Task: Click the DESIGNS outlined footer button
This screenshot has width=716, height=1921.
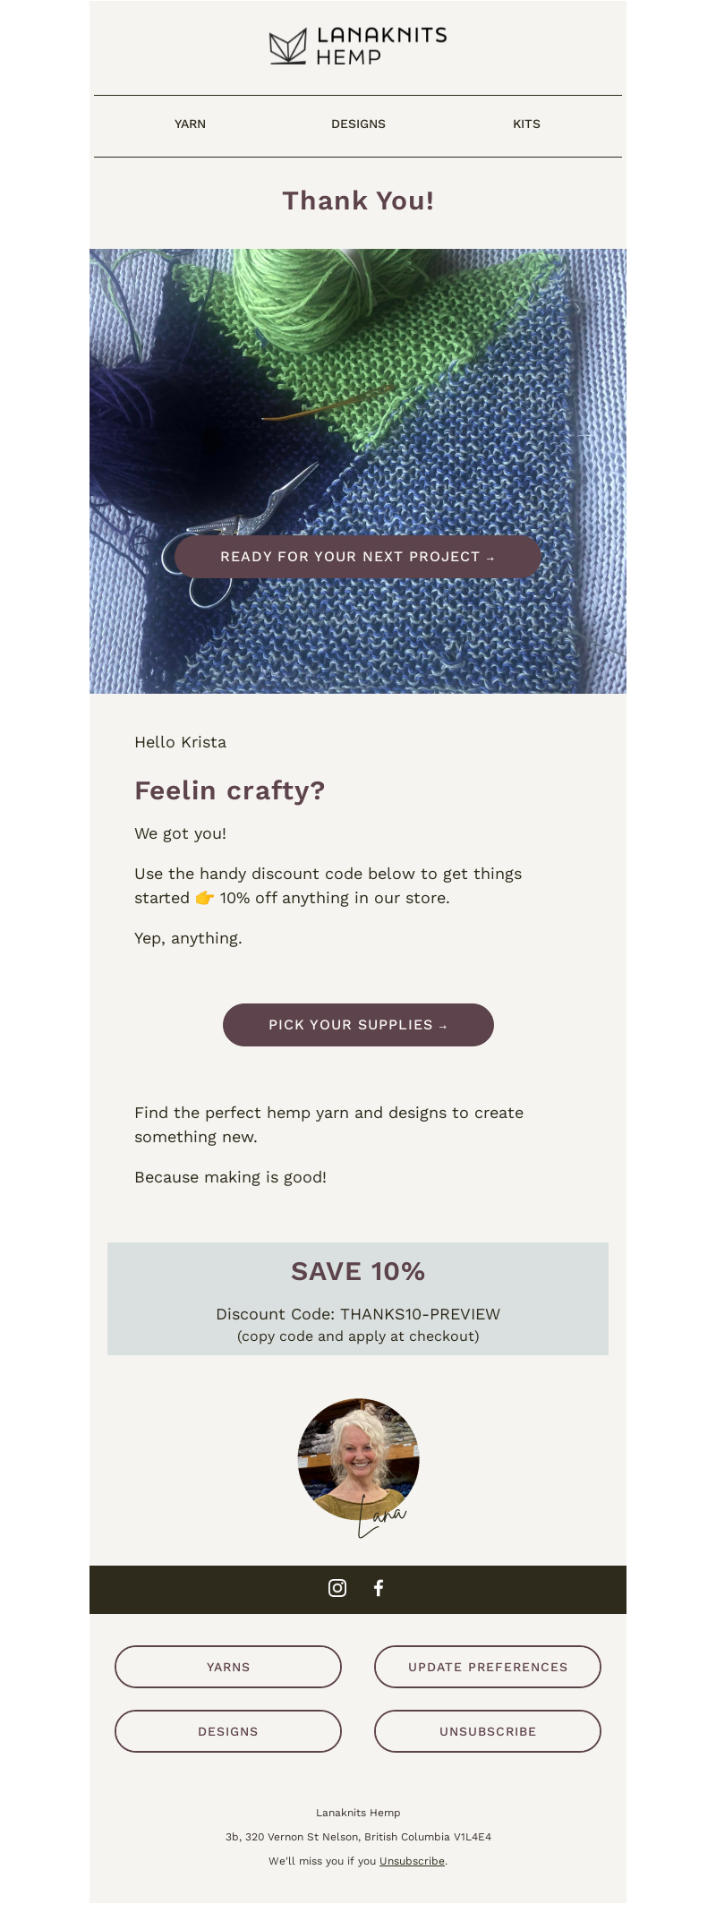Action: pyautogui.click(x=228, y=1731)
